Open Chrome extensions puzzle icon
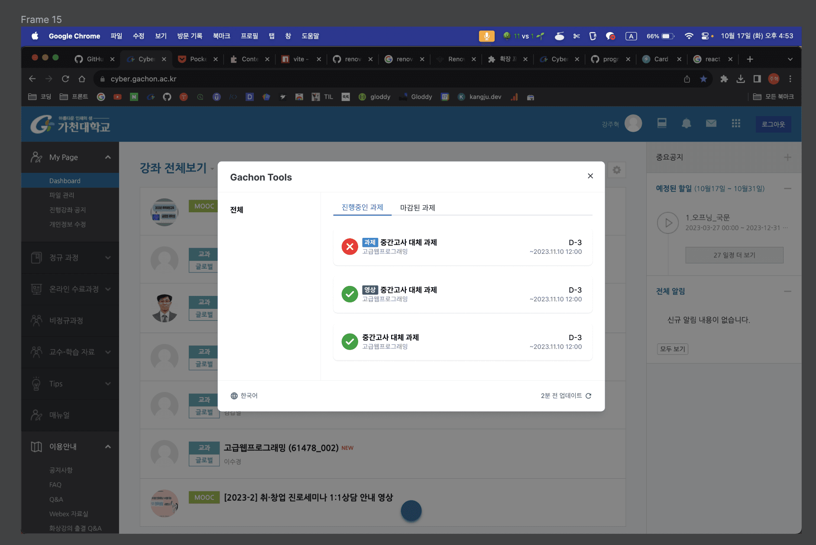 coord(724,79)
